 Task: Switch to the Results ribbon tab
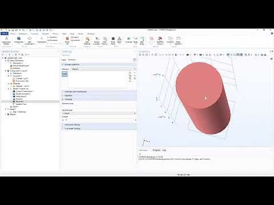pyautogui.click(x=80, y=34)
